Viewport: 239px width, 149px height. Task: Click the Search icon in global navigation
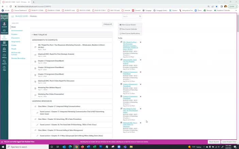tap(4, 62)
